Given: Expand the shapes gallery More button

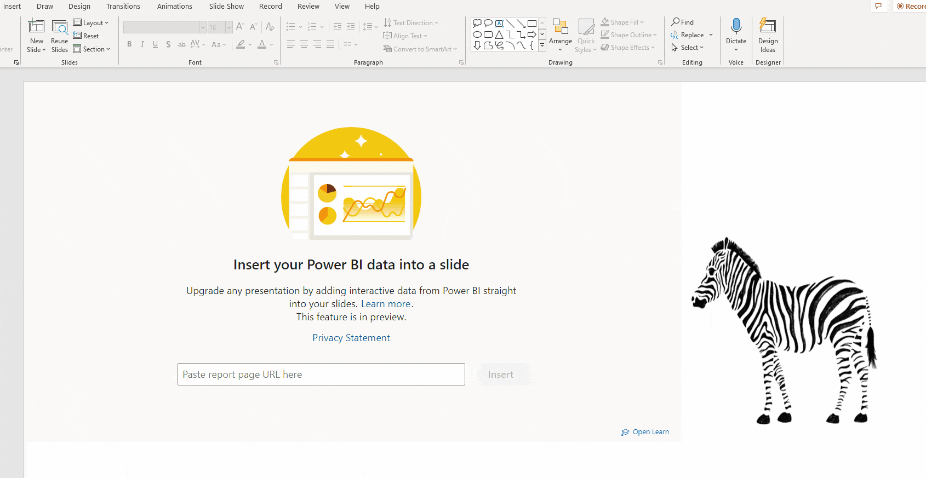Looking at the screenshot, I should (x=542, y=46).
